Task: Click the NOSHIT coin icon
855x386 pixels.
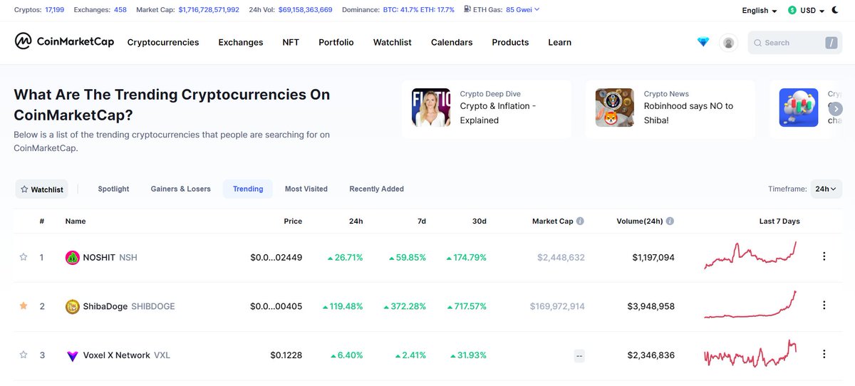Action: tap(72, 258)
